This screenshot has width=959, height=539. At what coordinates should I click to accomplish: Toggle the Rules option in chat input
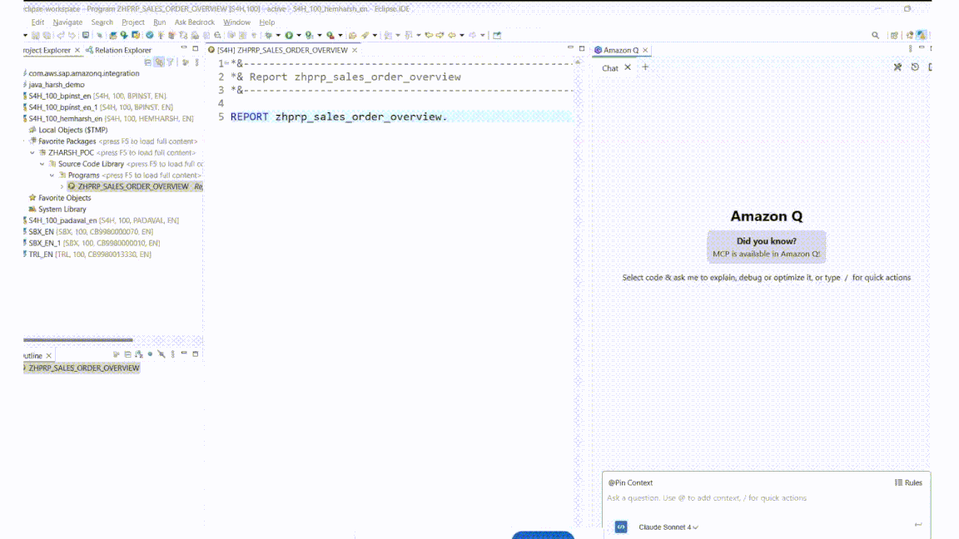[908, 482]
